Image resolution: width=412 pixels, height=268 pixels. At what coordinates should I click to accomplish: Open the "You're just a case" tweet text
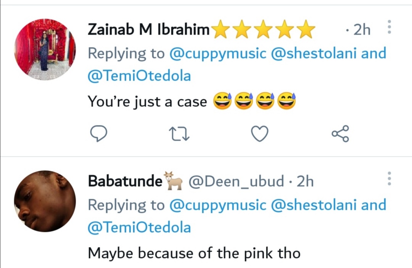tap(148, 101)
